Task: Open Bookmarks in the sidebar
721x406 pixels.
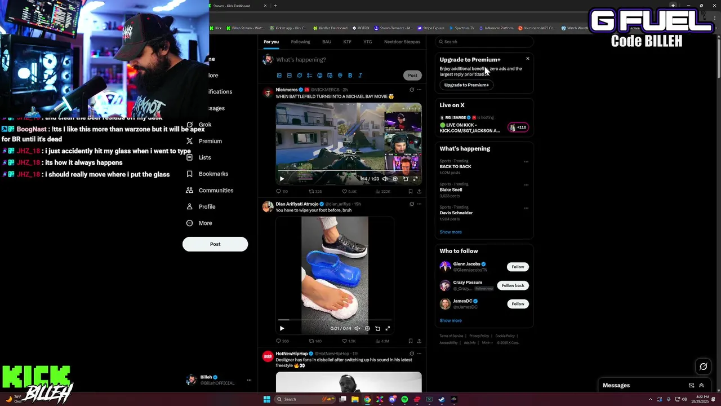Action: coord(207,174)
